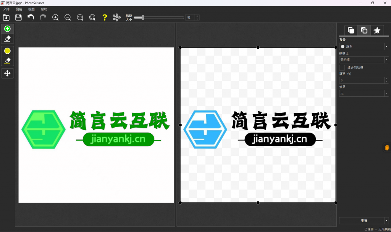The image size is (391, 232).
Task: Click the 填充 (%) value field
Action: pyautogui.click(x=362, y=80)
